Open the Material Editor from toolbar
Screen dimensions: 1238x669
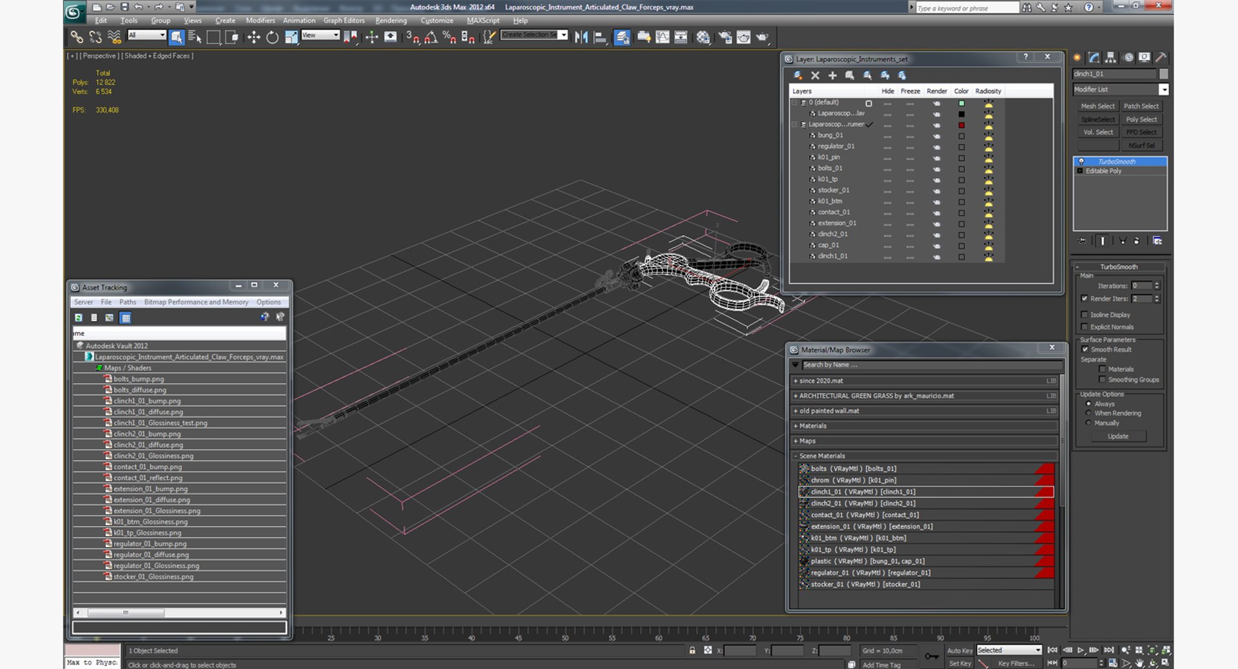[703, 37]
